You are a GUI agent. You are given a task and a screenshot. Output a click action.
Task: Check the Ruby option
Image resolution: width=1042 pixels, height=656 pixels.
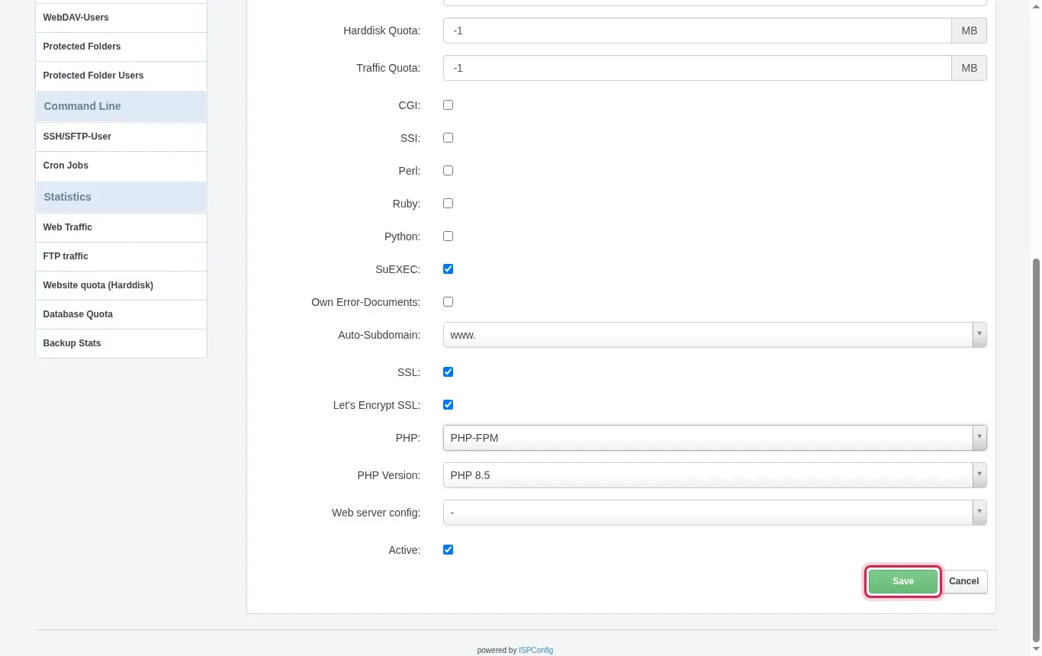click(x=448, y=204)
